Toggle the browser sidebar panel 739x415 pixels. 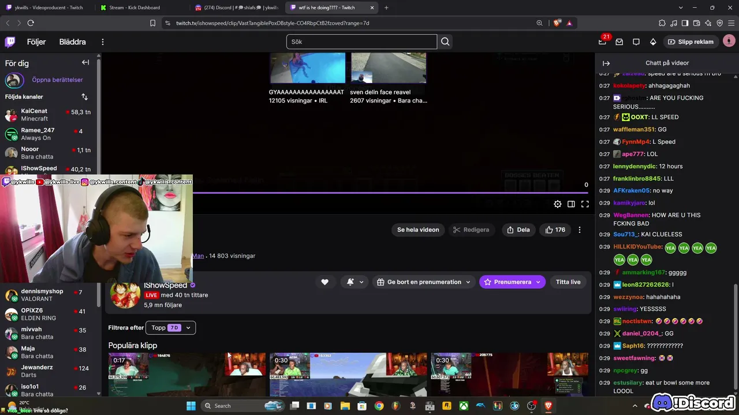coord(685,23)
